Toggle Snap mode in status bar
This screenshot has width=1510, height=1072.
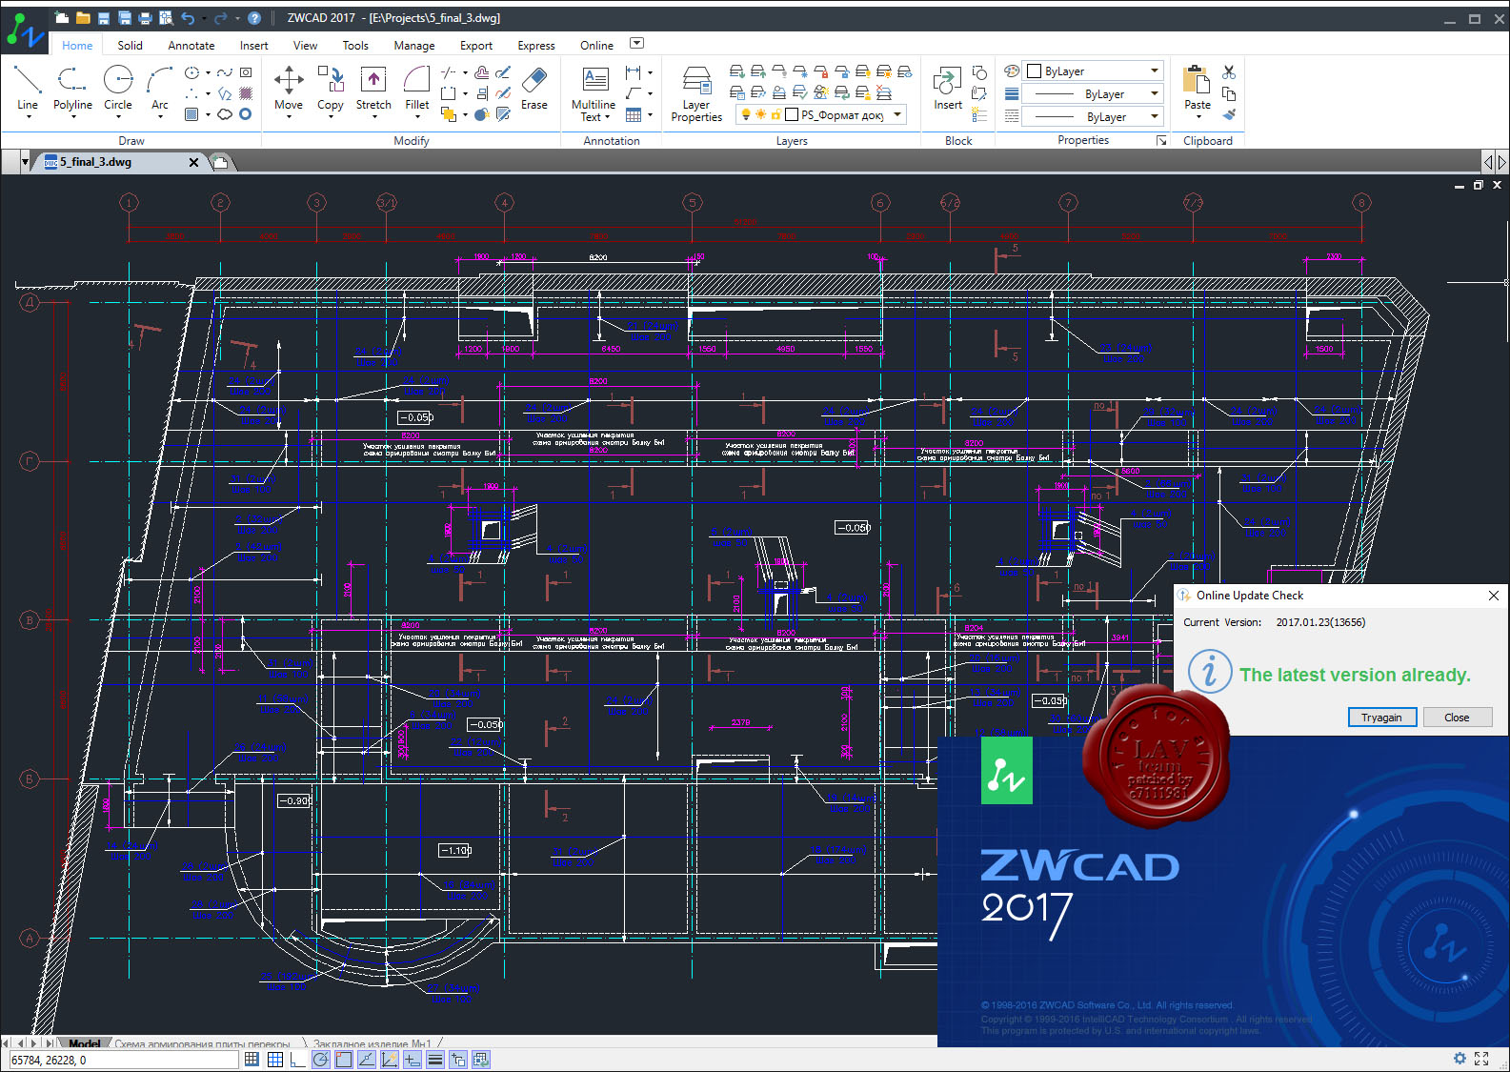coord(252,1059)
